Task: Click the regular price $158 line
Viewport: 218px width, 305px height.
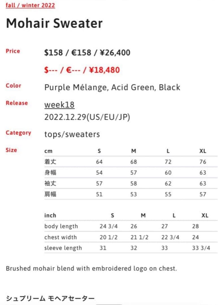Action: [x=87, y=53]
